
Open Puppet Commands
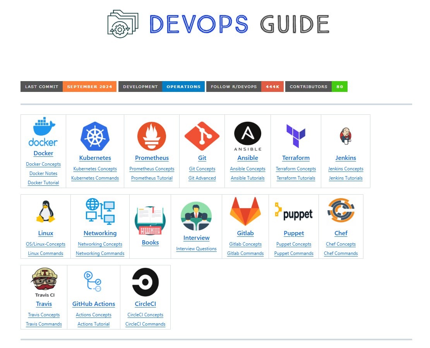coord(294,253)
